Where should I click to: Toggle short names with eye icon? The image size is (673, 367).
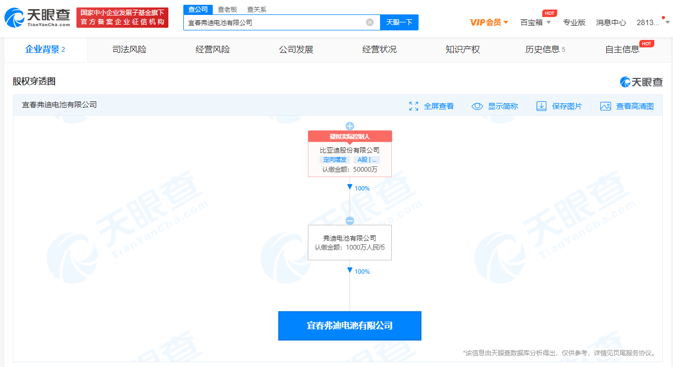point(477,106)
